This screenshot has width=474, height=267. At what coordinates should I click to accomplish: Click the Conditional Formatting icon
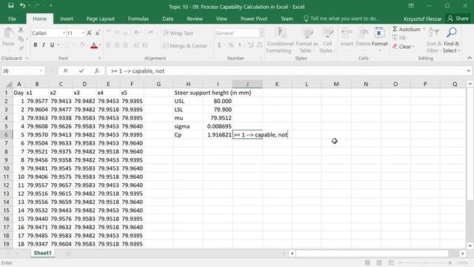280,33
